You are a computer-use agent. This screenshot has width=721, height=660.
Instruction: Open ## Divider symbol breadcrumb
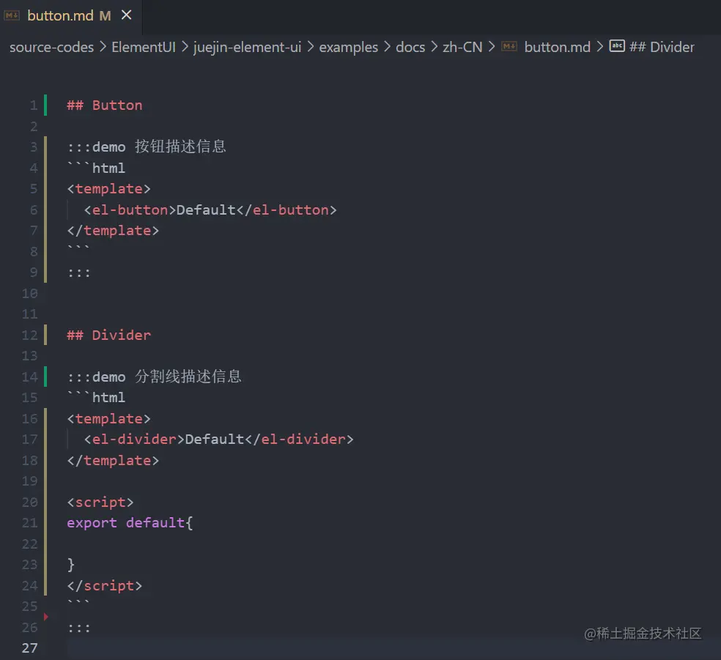[662, 47]
